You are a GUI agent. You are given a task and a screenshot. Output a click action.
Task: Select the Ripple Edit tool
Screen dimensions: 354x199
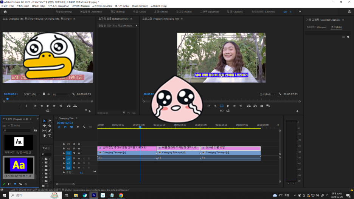click(44, 126)
